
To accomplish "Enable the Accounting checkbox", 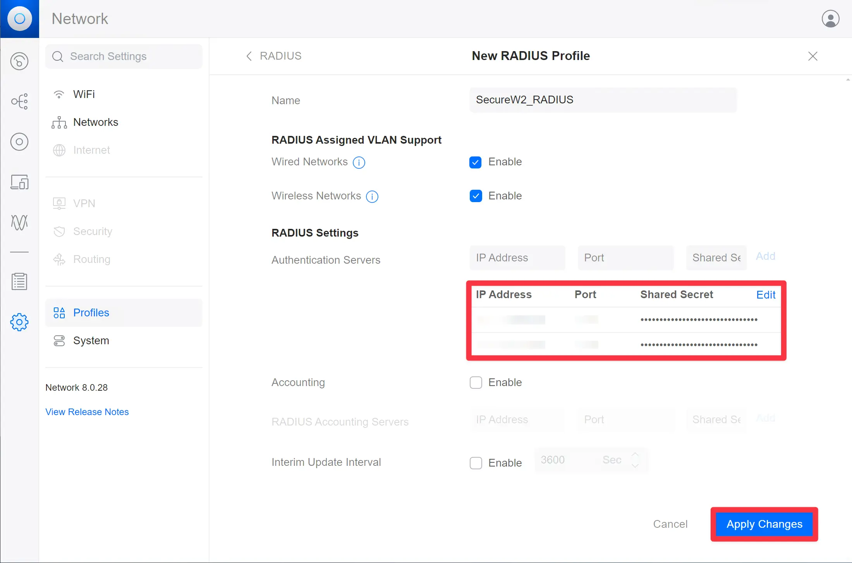I will click(x=476, y=383).
